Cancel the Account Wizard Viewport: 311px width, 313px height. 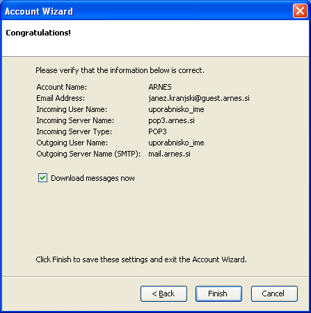pyautogui.click(x=274, y=294)
